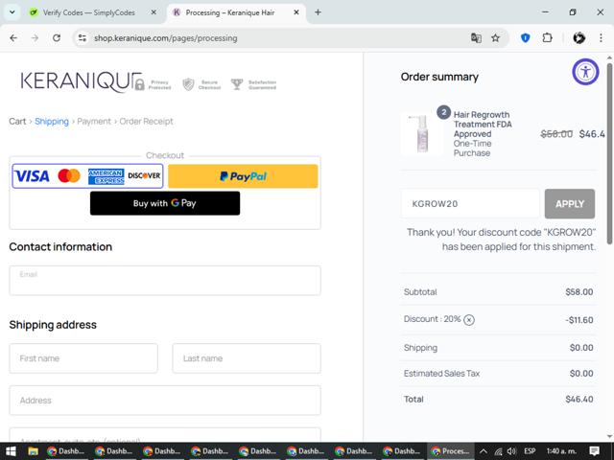614x460 pixels.
Task: Click the Address input field
Action: pos(165,401)
